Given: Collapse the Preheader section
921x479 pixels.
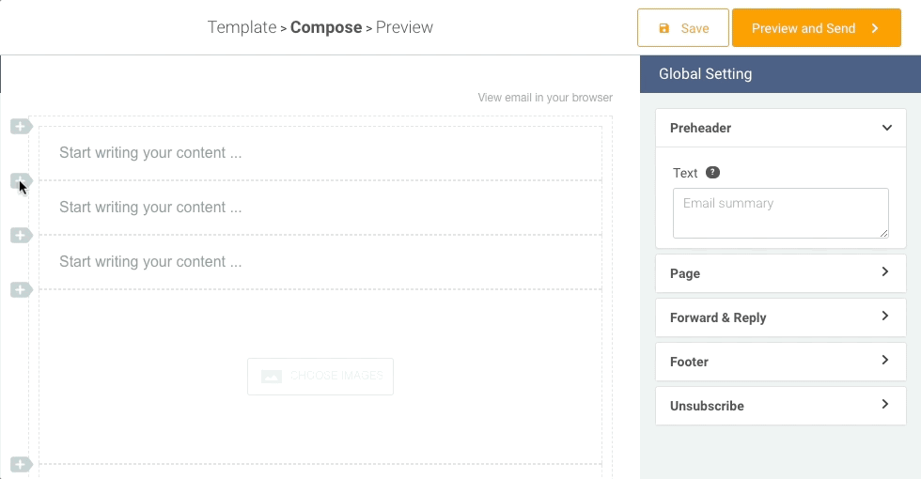Looking at the screenshot, I should click(x=886, y=128).
